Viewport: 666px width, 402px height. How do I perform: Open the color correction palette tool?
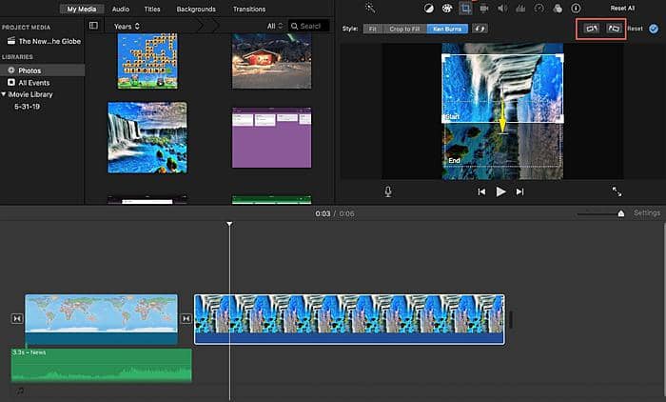pos(447,8)
